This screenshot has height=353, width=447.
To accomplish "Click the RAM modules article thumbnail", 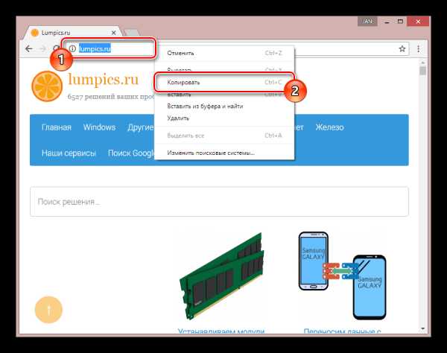I will point(222,277).
